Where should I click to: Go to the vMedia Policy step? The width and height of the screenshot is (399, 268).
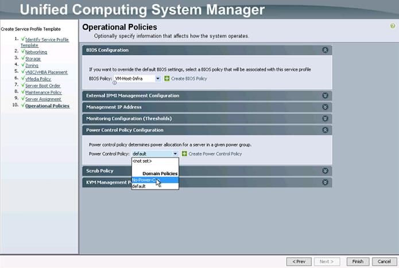click(x=38, y=79)
